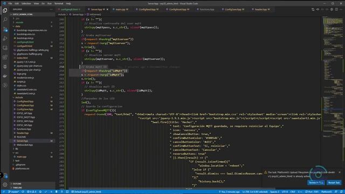Open the File menu

pos(10,4)
